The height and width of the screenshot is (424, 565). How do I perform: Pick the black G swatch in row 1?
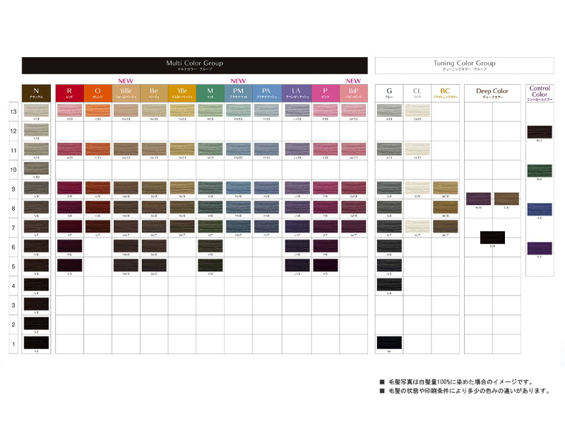(x=388, y=342)
